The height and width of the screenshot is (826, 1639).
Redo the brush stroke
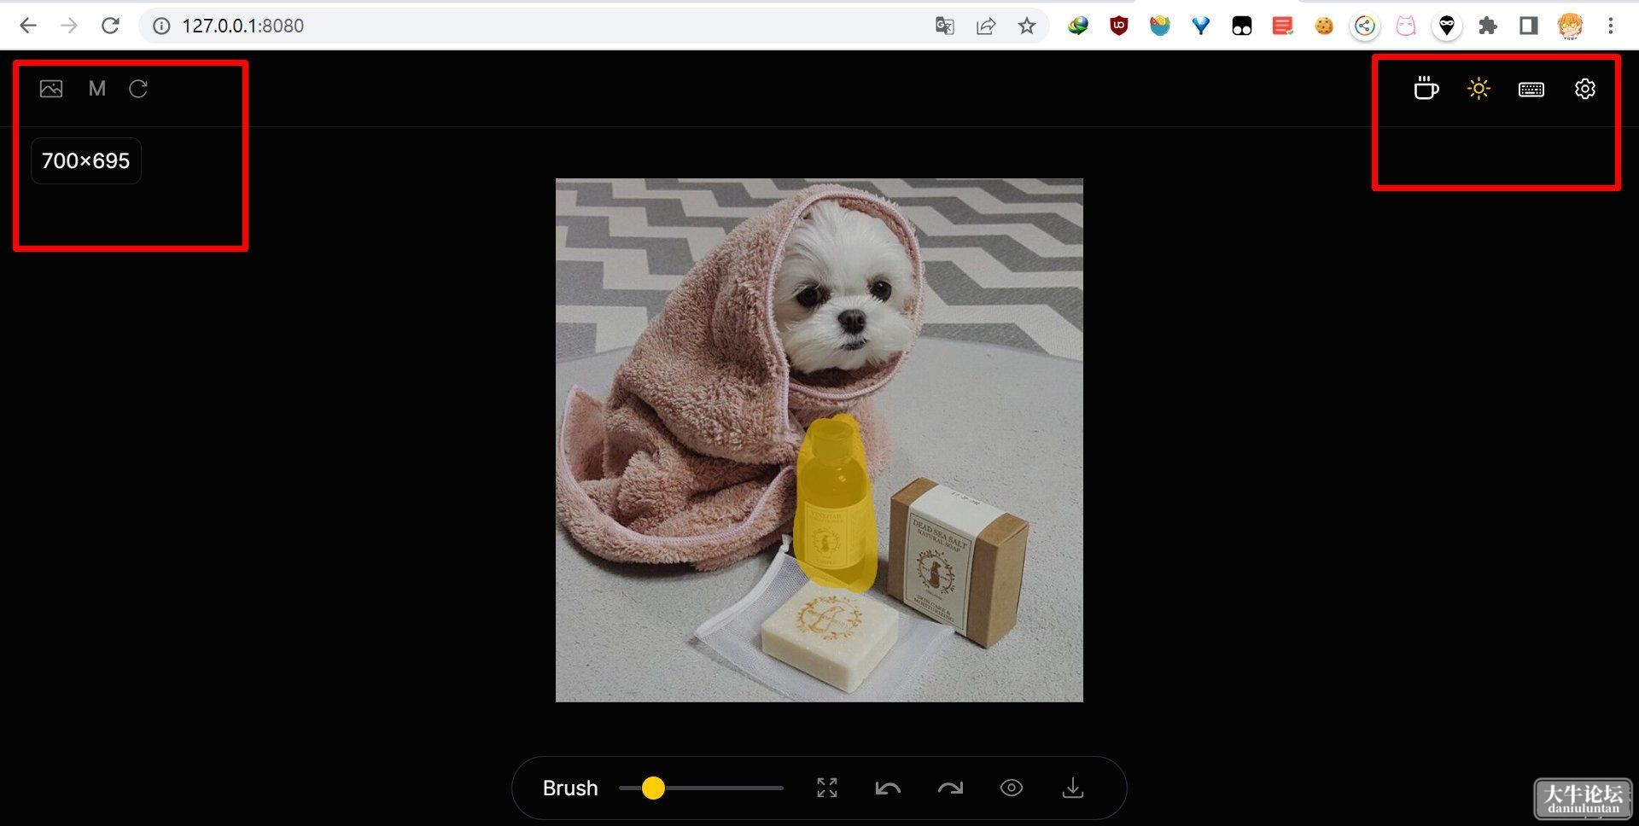[x=950, y=788]
